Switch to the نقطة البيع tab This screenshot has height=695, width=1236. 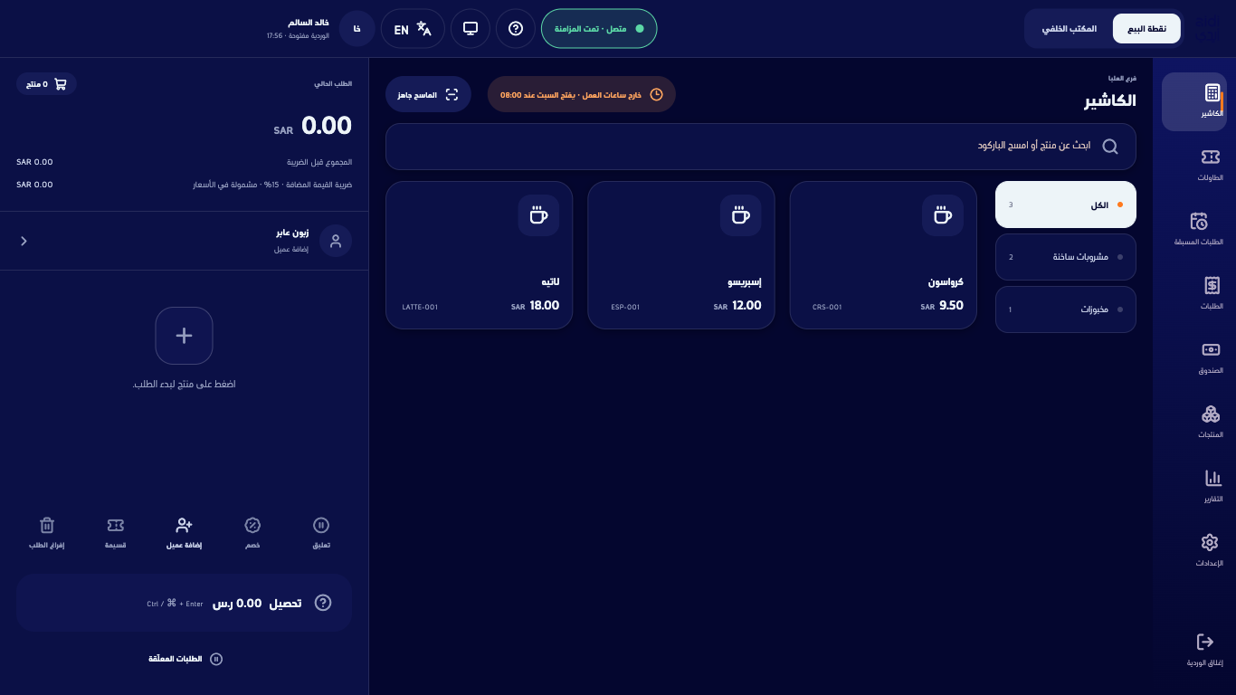pos(1146,28)
